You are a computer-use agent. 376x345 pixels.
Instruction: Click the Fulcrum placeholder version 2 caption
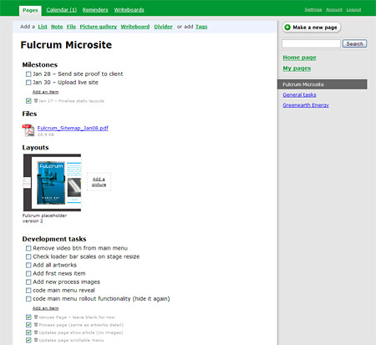pos(44,218)
